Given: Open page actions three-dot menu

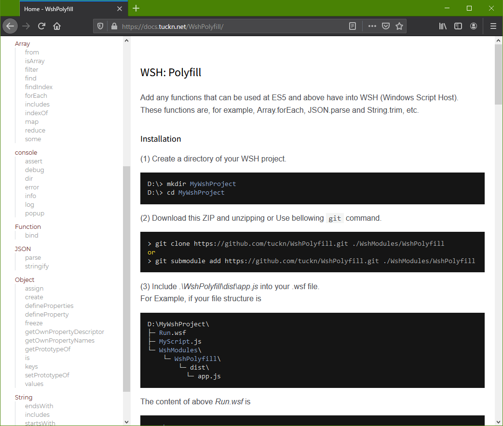Looking at the screenshot, I should pyautogui.click(x=372, y=26).
